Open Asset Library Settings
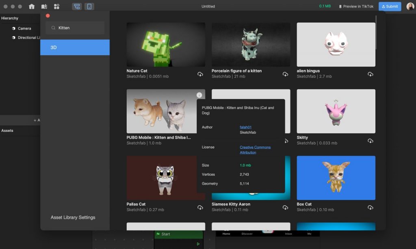416x249 pixels. click(x=73, y=217)
